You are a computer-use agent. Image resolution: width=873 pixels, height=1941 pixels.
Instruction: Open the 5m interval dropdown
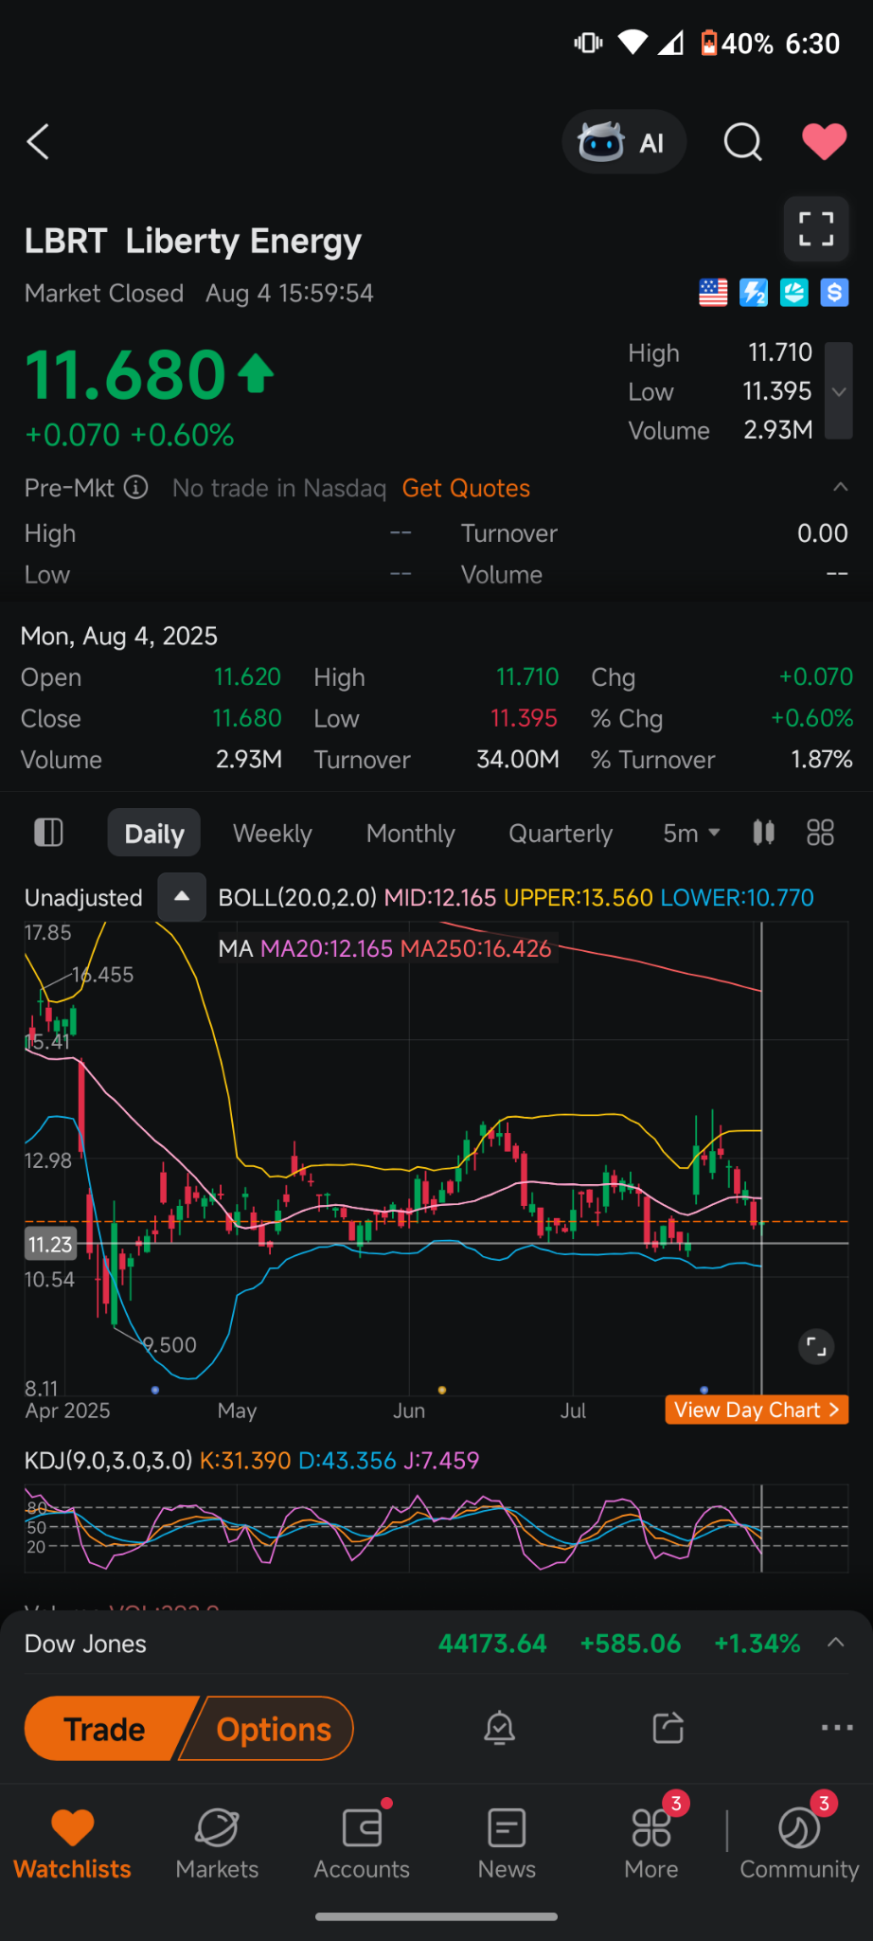692,834
